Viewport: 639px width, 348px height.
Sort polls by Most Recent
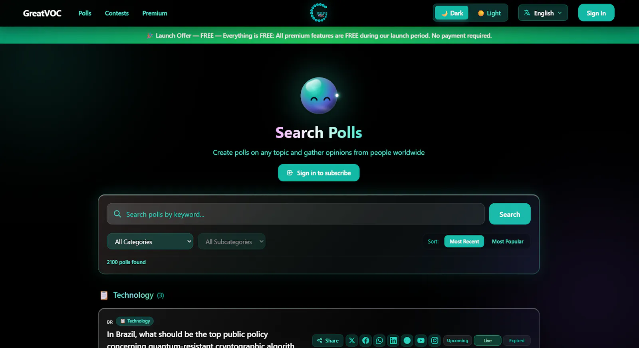point(464,242)
